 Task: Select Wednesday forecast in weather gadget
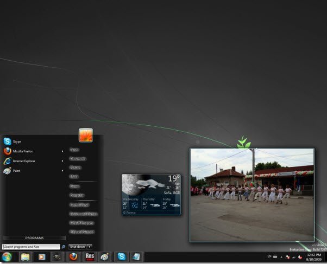(131, 204)
